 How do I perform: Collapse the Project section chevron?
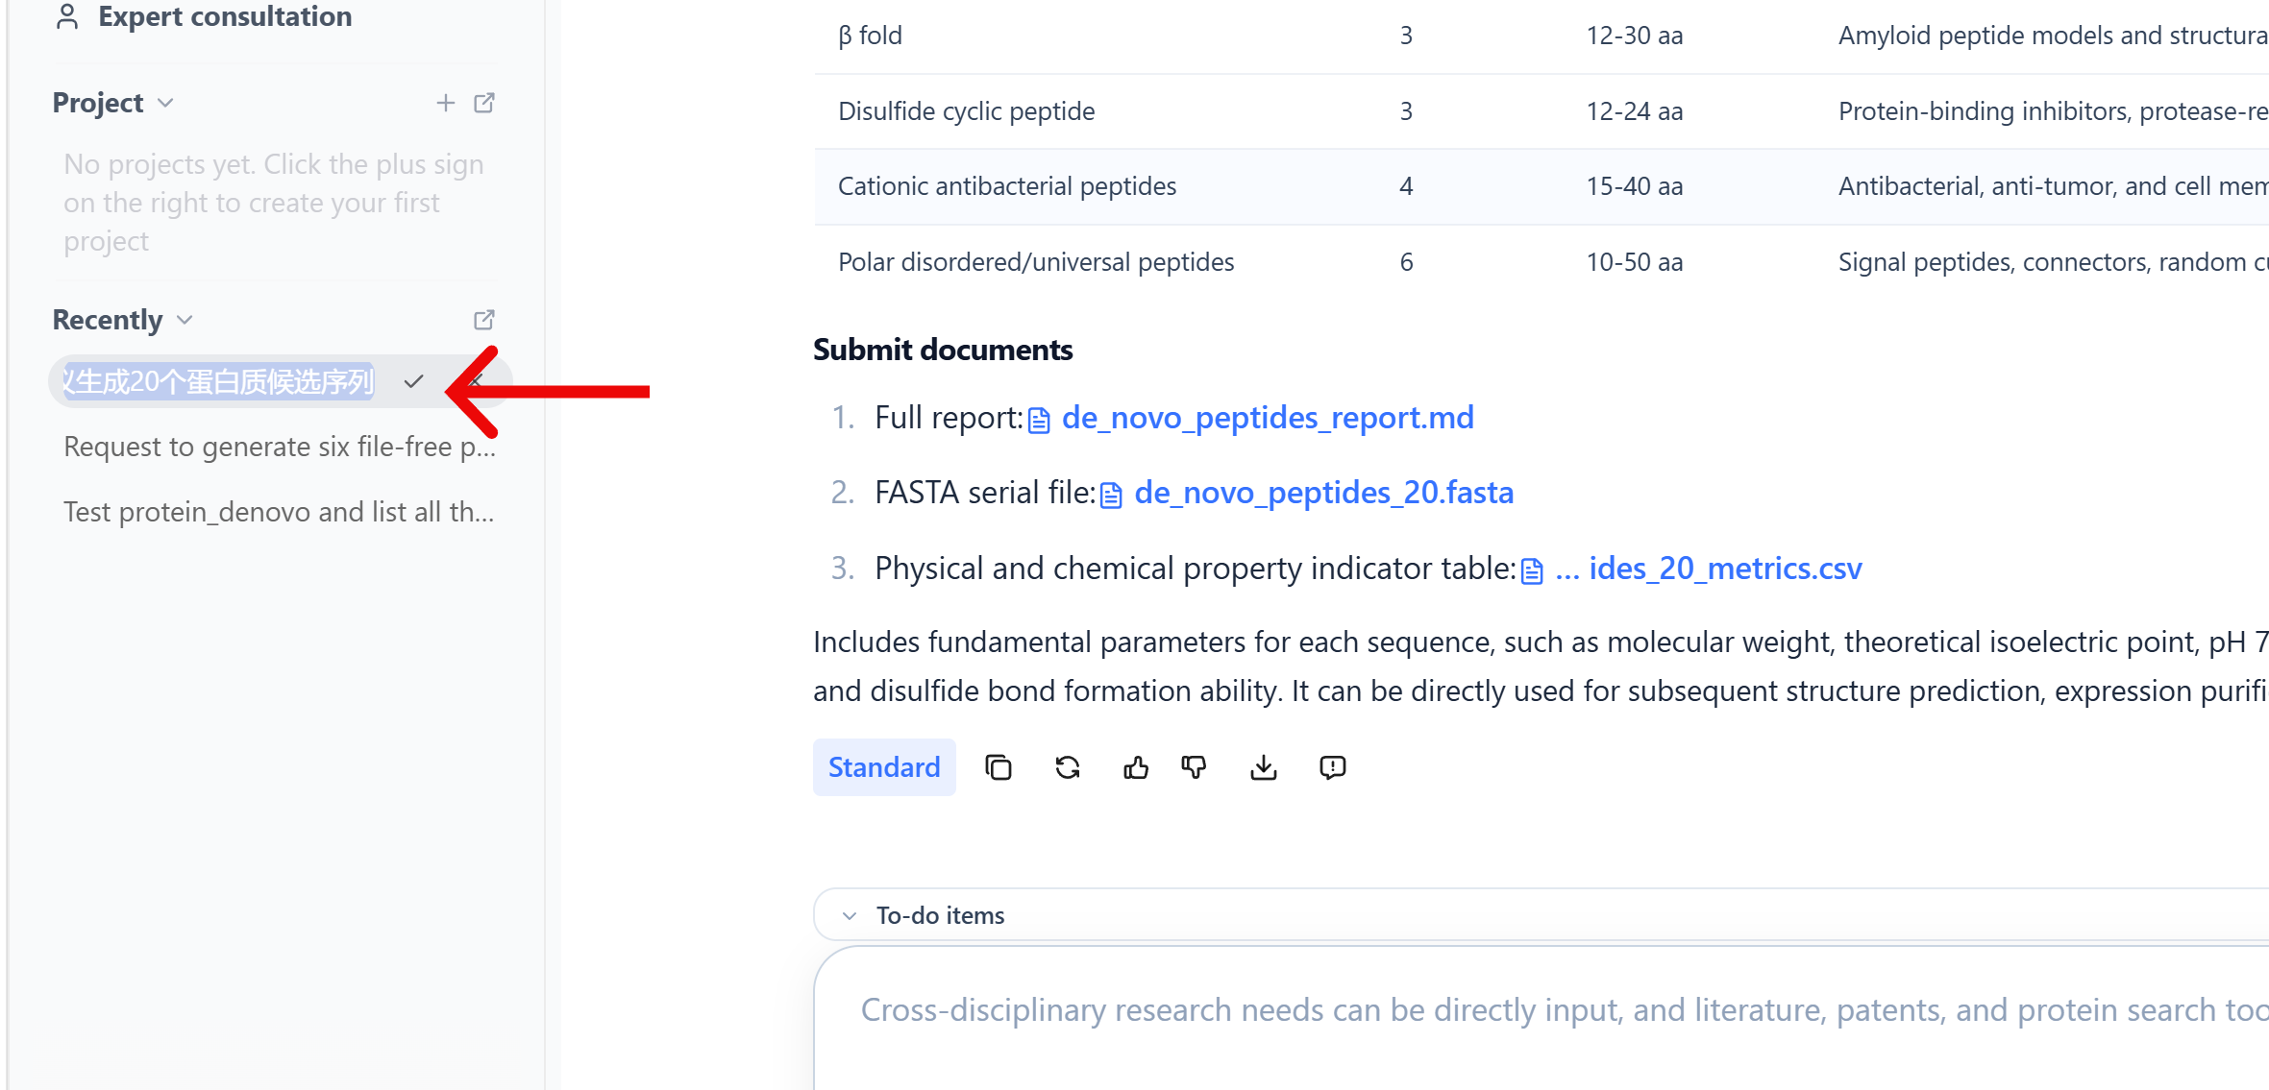165,103
